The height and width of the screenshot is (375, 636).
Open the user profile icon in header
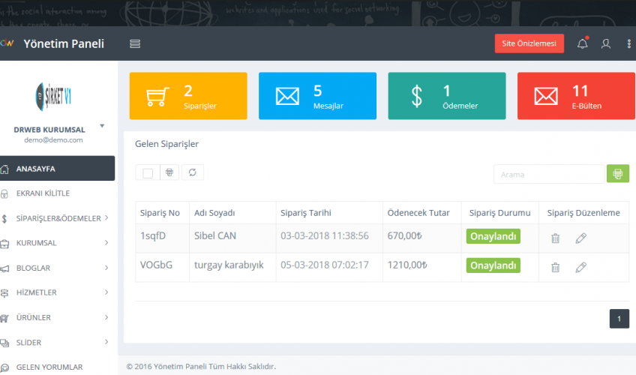coord(606,44)
